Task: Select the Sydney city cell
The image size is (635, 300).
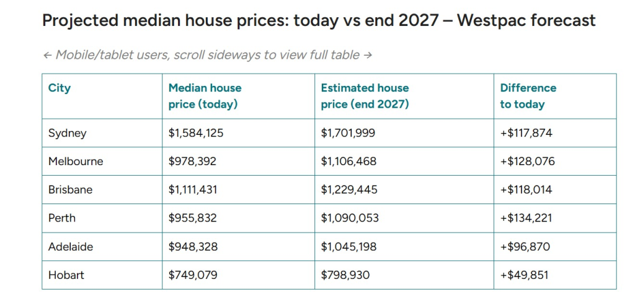Action: tap(68, 133)
